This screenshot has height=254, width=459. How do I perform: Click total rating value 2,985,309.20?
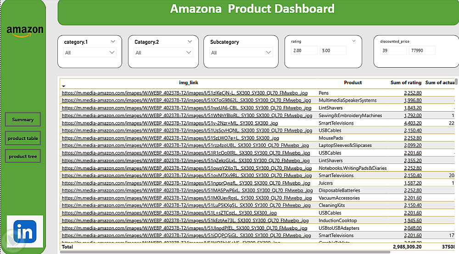pos(407,247)
